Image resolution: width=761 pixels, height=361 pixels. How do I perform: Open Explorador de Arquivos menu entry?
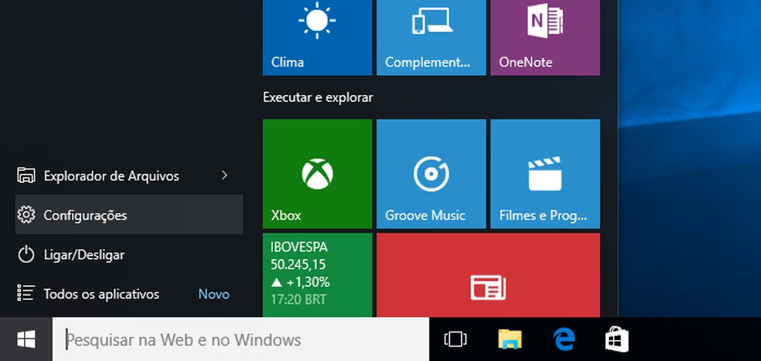point(129,175)
